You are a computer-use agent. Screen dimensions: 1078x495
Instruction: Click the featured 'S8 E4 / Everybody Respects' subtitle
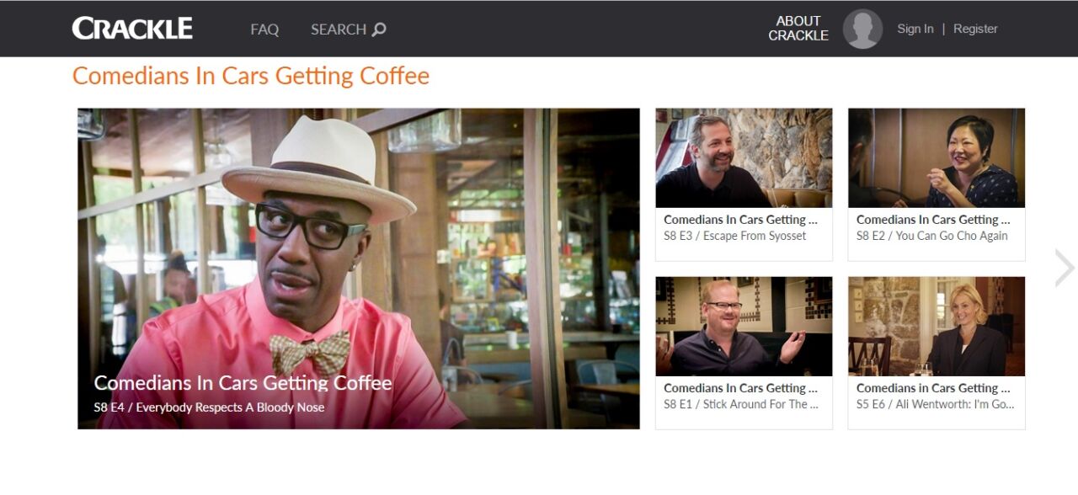[x=209, y=407]
